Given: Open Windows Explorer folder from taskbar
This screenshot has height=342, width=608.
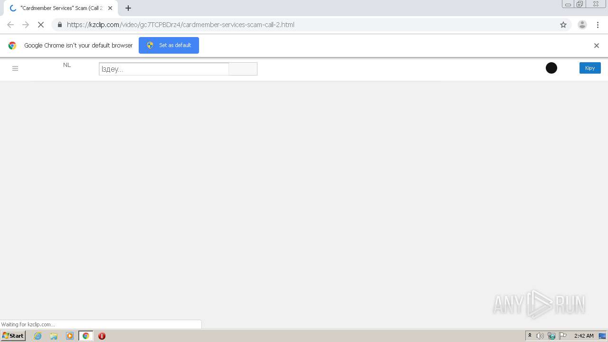Looking at the screenshot, I should pos(54,336).
